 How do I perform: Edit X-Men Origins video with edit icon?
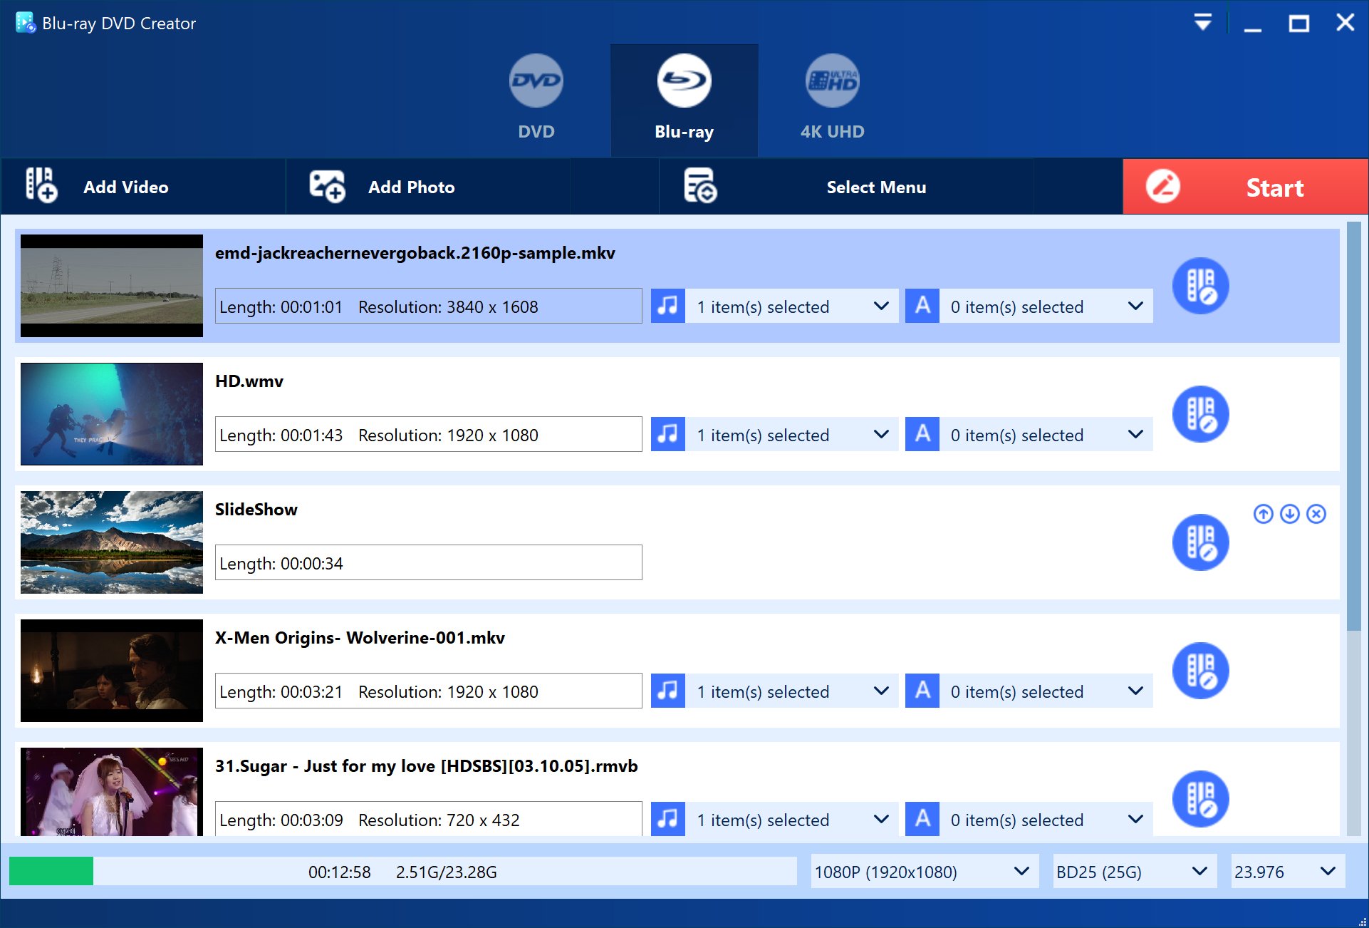pyautogui.click(x=1200, y=671)
